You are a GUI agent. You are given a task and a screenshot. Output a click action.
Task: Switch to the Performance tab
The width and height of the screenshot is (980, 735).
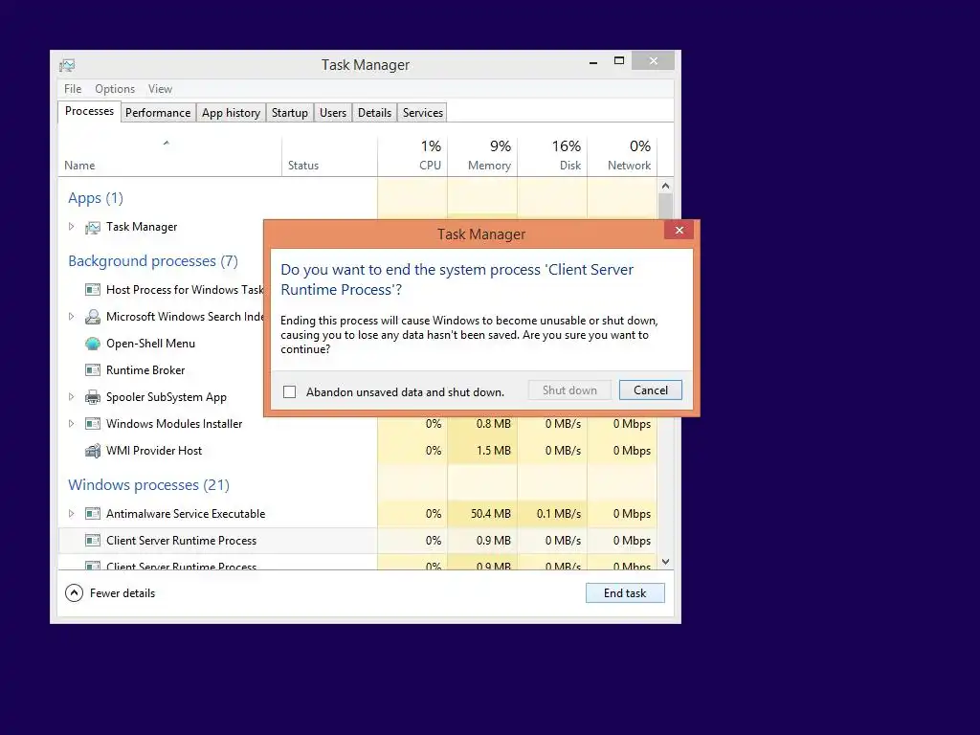click(x=158, y=113)
